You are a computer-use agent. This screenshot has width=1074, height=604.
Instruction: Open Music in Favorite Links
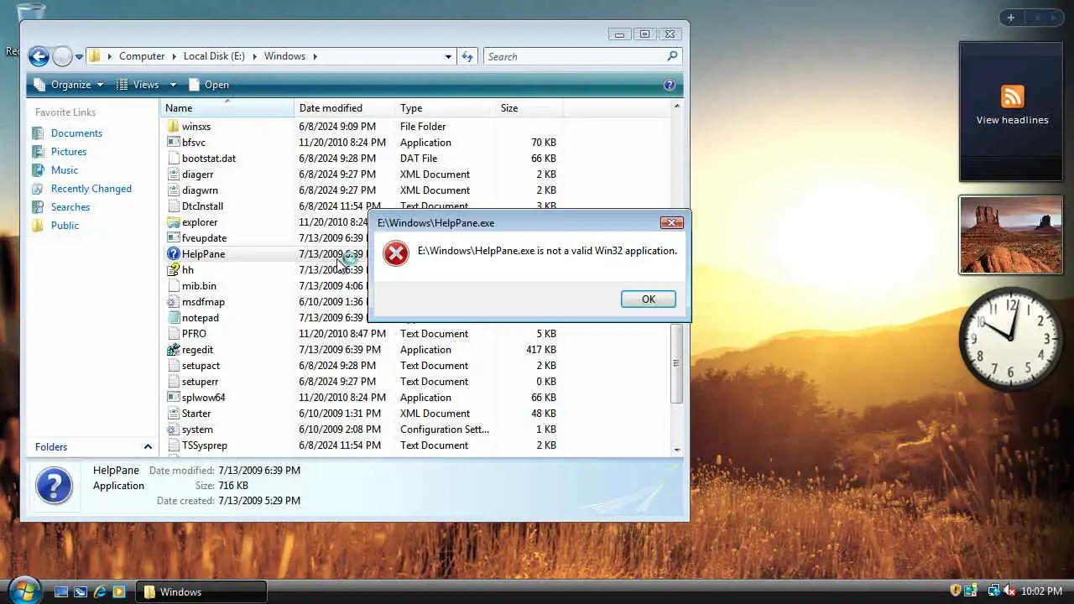pyautogui.click(x=65, y=170)
